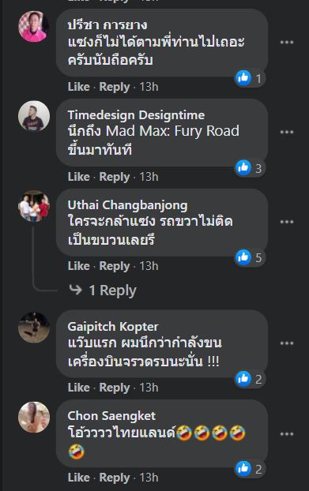This screenshot has width=309, height=491.
Task: Like the comment by ปรีชา การยาง
Action: (x=79, y=87)
